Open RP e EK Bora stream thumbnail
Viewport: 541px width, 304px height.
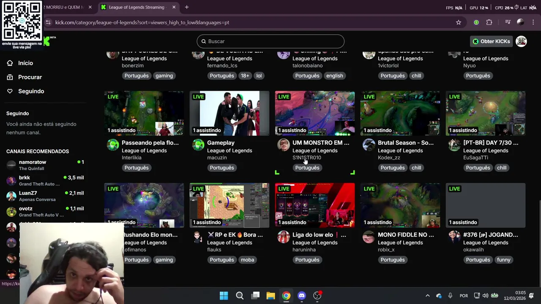[230, 205]
